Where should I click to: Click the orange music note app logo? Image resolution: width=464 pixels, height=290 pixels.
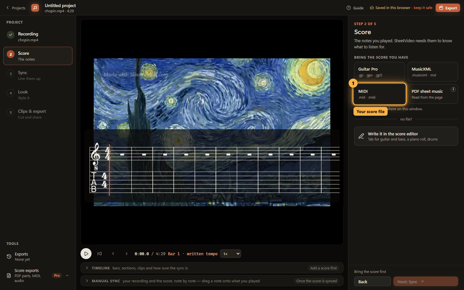click(35, 8)
